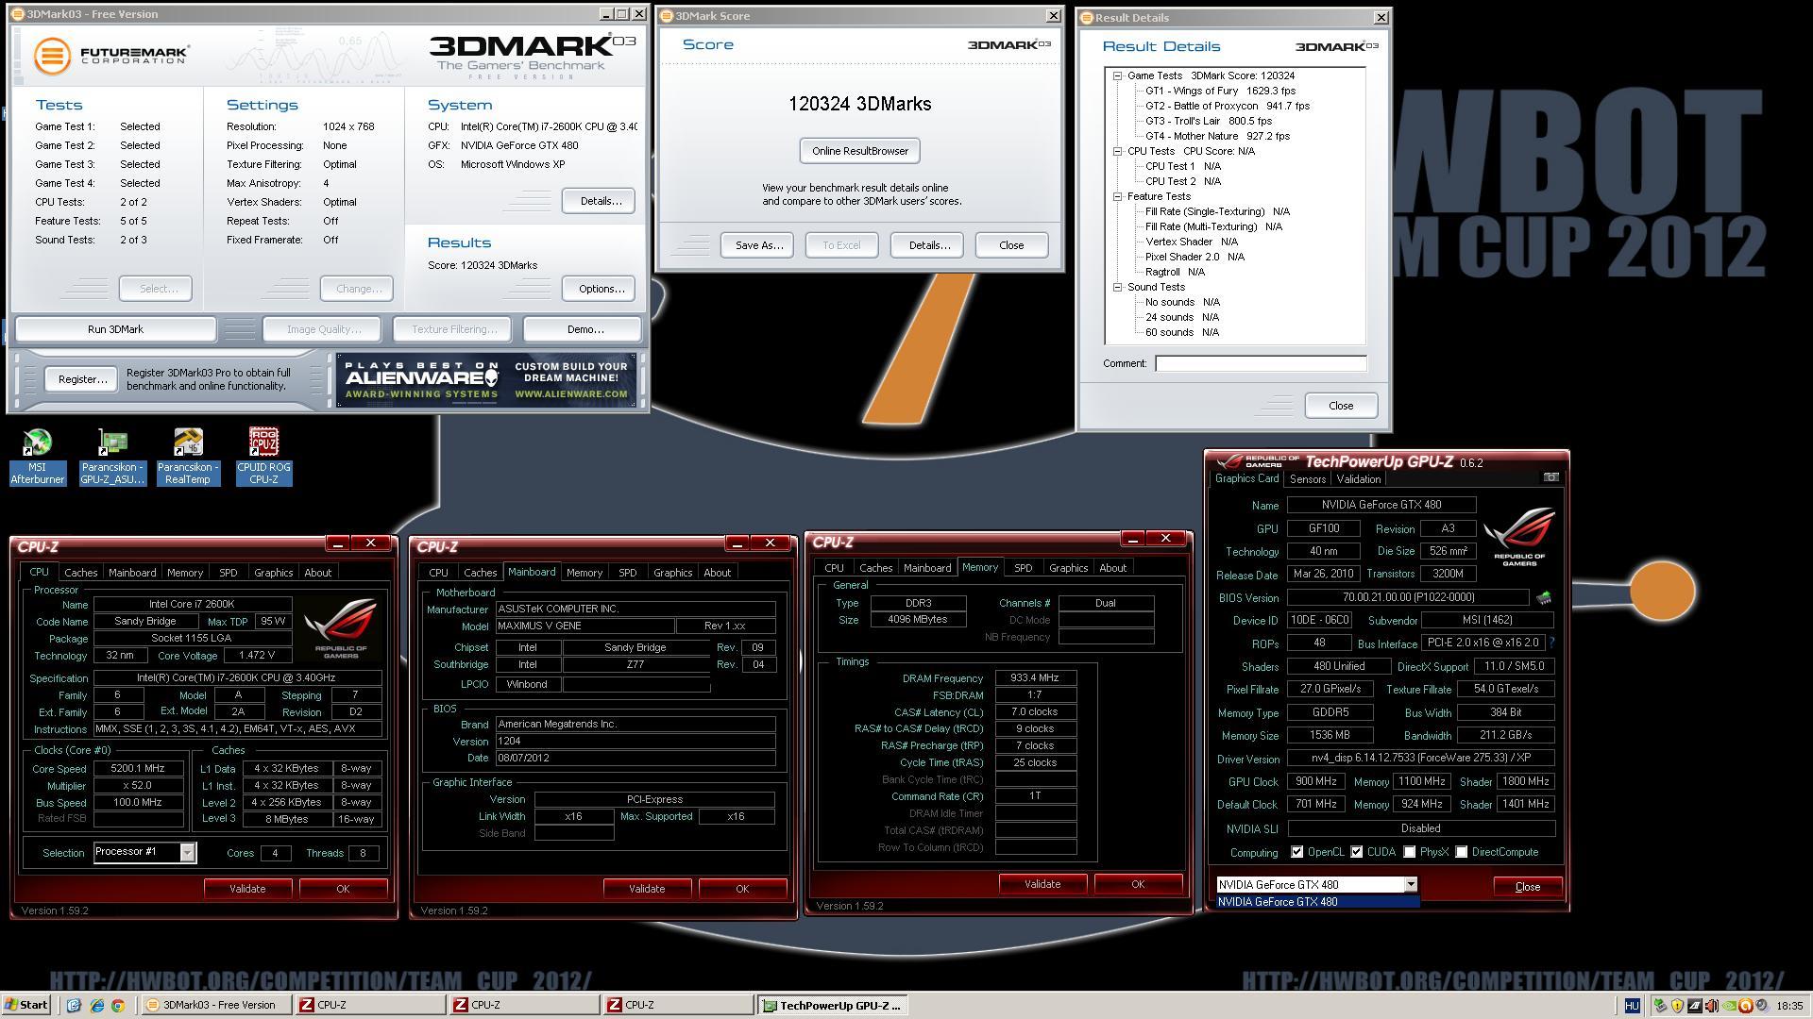Click Register button in 3DMark03
This screenshot has width=1813, height=1019.
(x=82, y=379)
